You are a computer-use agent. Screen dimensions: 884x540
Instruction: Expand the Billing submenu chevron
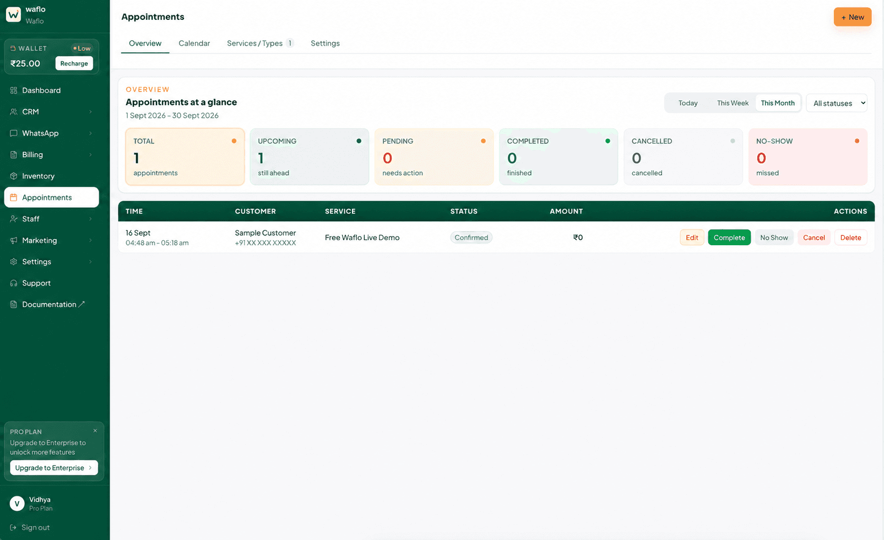(x=90, y=155)
